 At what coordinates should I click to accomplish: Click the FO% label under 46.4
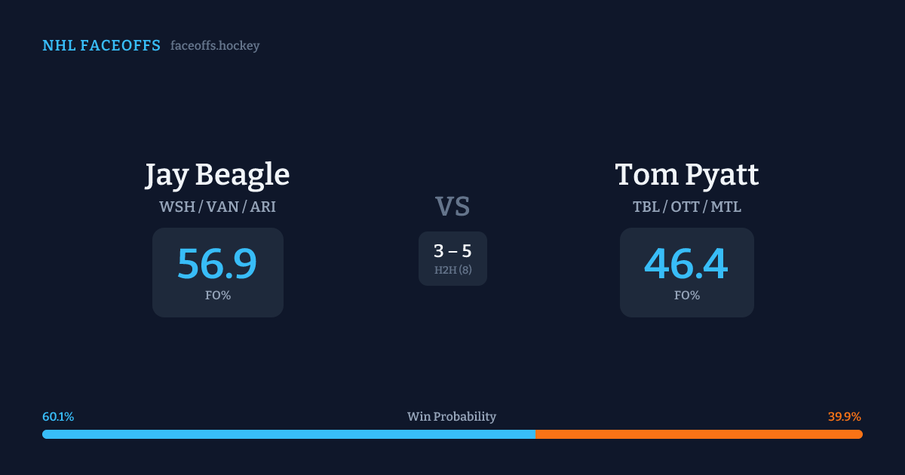[x=686, y=296]
